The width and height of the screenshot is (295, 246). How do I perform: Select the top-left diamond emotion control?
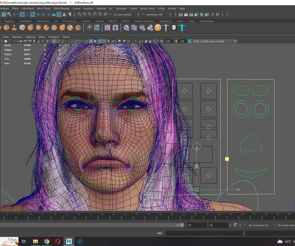click(184, 91)
